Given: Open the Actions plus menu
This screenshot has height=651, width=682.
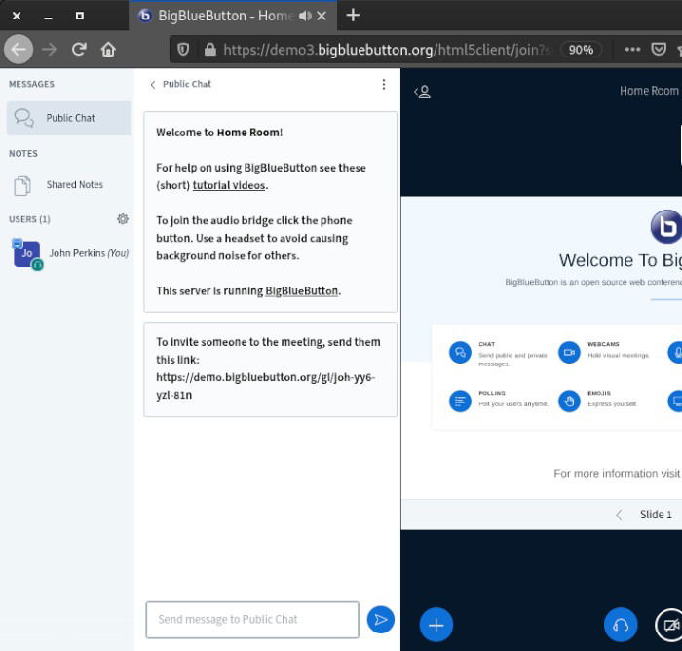Looking at the screenshot, I should click(436, 625).
